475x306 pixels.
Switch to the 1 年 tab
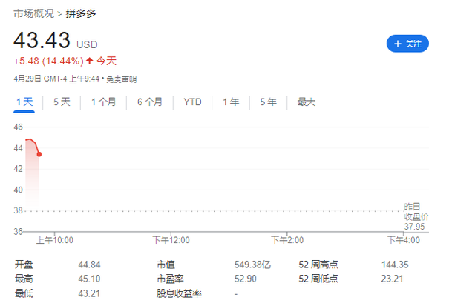point(231,102)
